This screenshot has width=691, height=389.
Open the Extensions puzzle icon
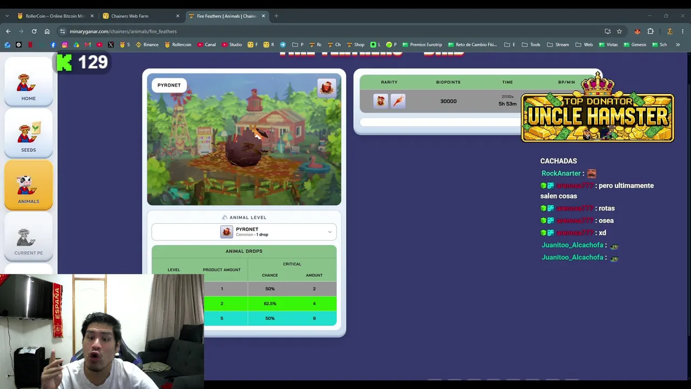click(651, 31)
